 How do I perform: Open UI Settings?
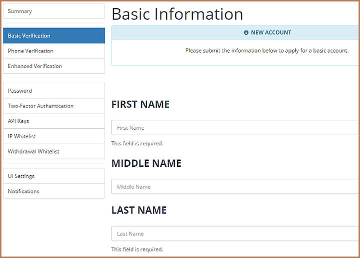(54, 176)
